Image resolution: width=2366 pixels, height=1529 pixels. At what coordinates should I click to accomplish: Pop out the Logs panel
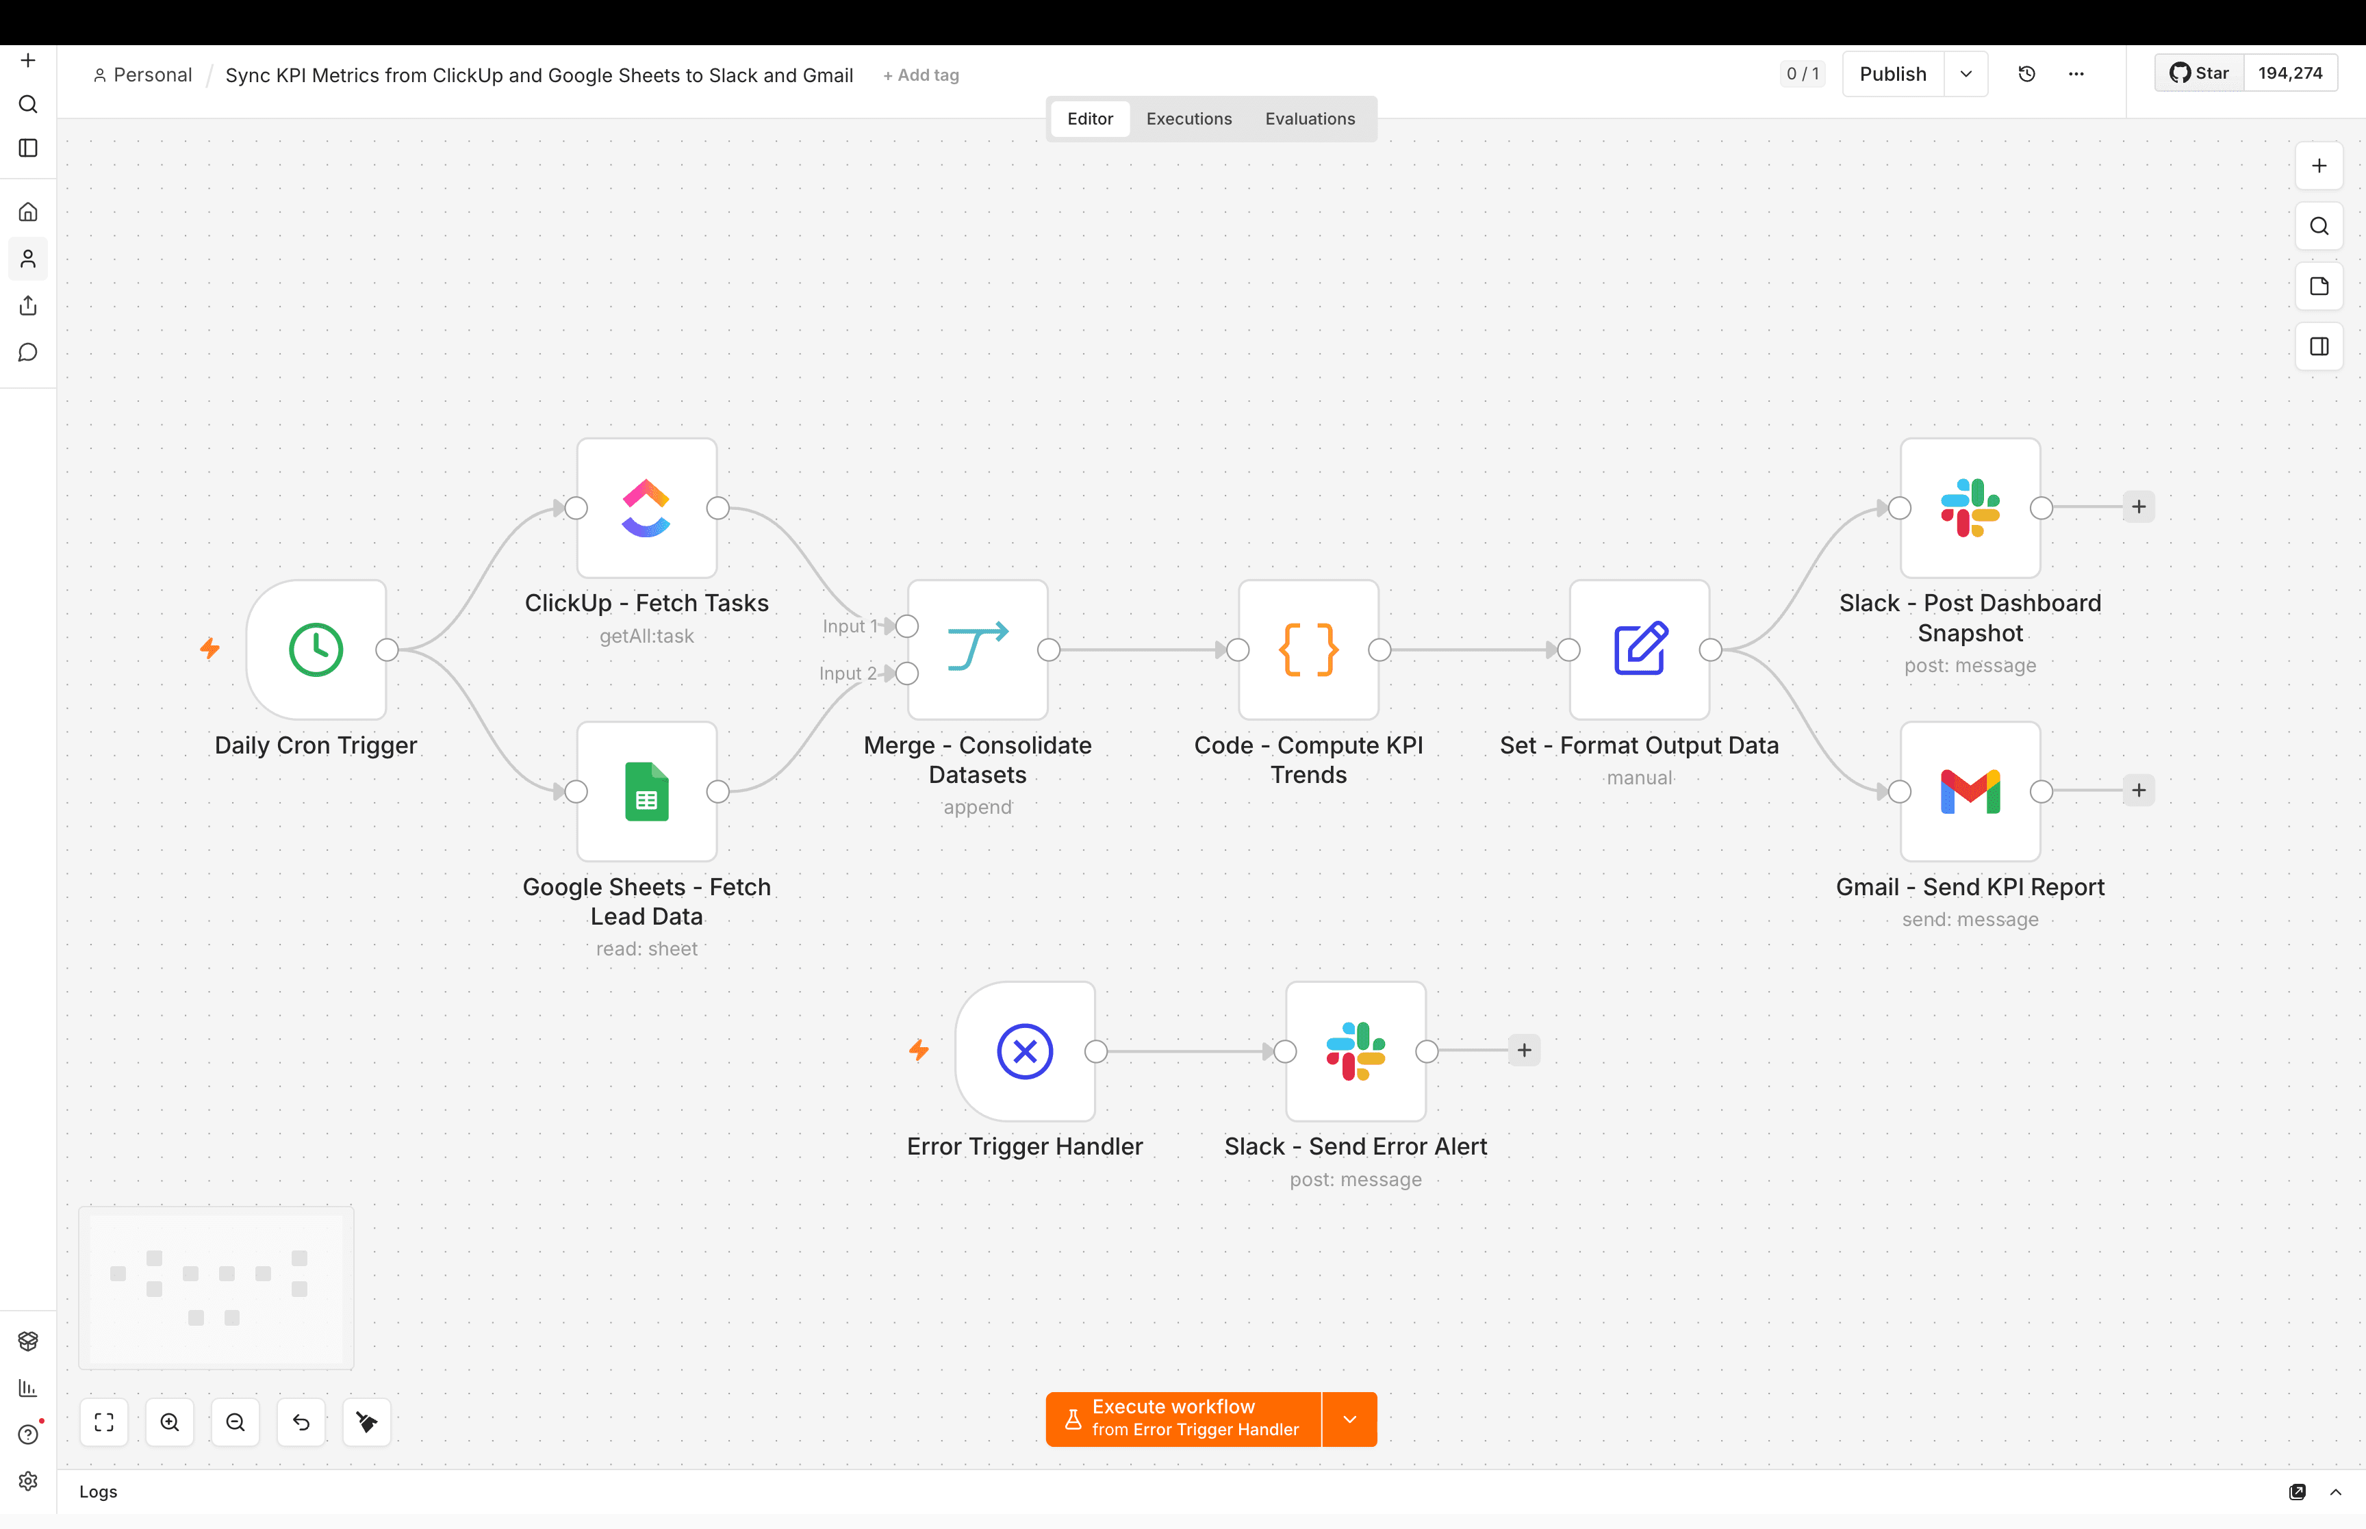2298,1491
